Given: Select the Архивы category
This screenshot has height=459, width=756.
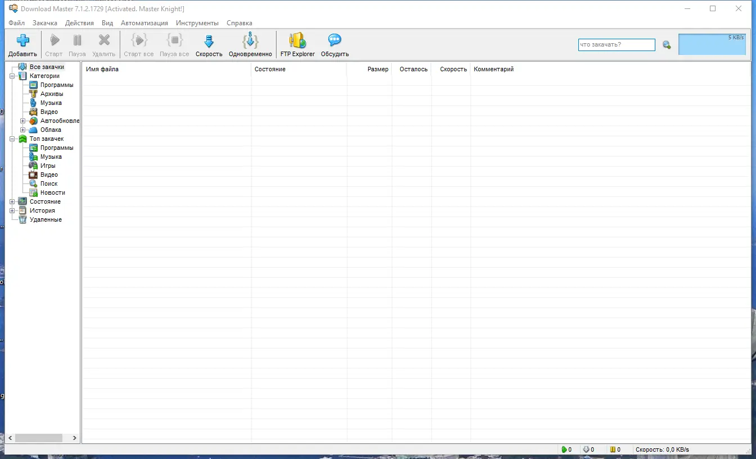Looking at the screenshot, I should coord(52,94).
